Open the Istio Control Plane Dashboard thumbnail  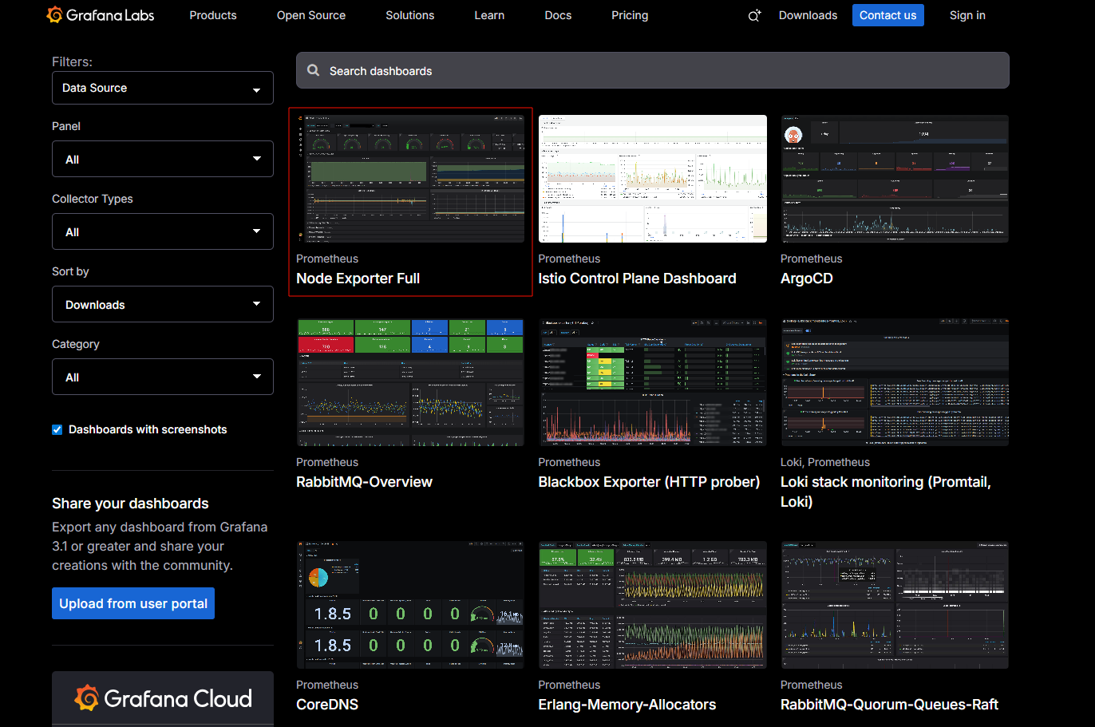tap(653, 179)
